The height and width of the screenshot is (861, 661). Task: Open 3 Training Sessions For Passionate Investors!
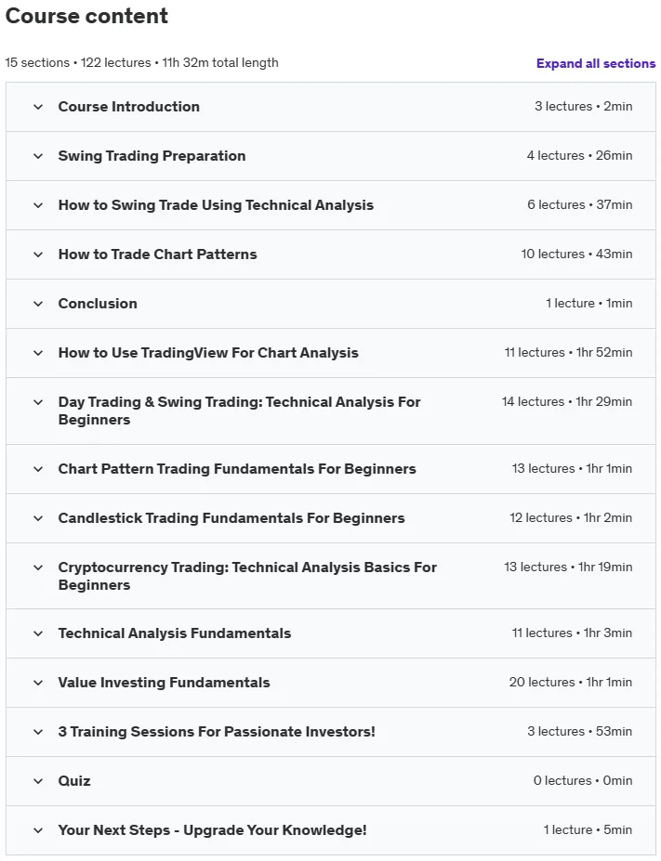217,731
